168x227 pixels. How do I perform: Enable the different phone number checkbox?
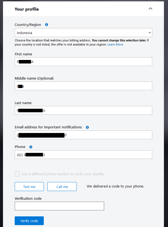pos(17,174)
